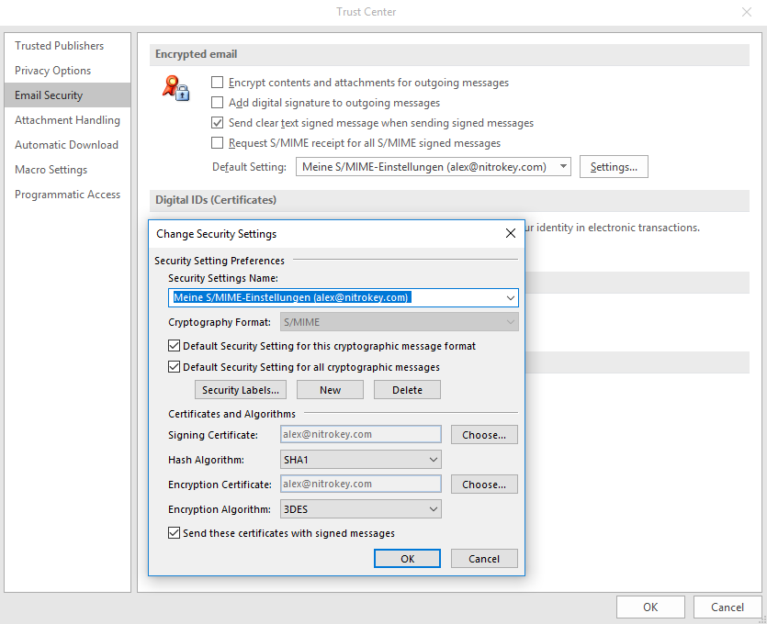Click the Signing Certificate text field

(x=361, y=435)
